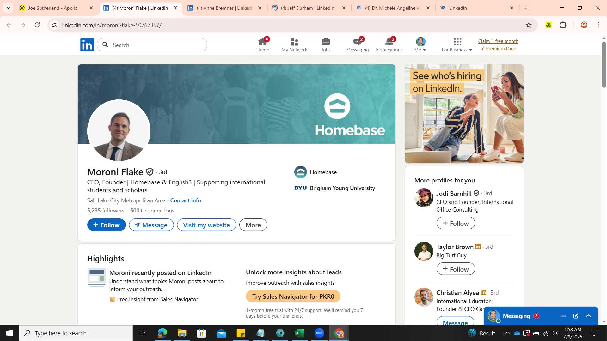
Task: Open Contact info link
Action: click(x=186, y=200)
